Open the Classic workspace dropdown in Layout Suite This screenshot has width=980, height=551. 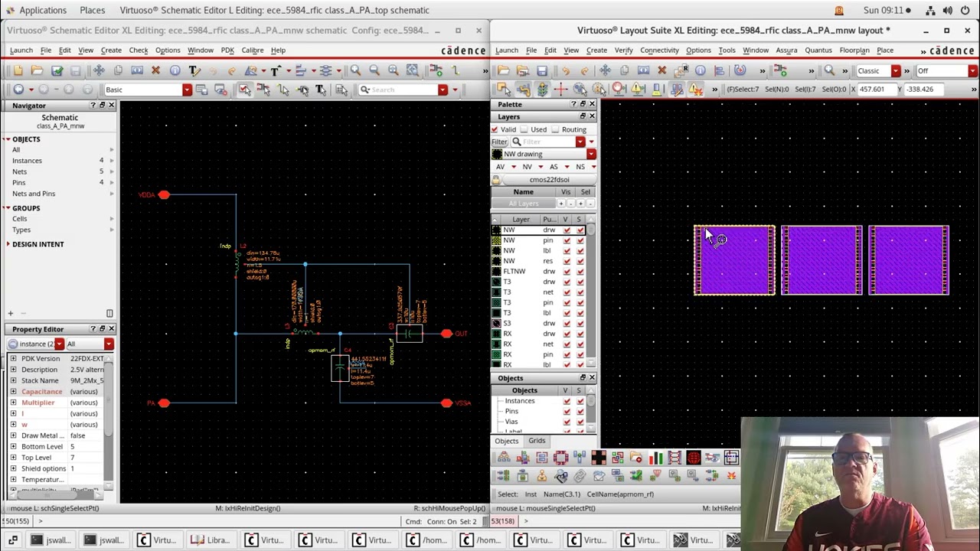[x=896, y=70]
